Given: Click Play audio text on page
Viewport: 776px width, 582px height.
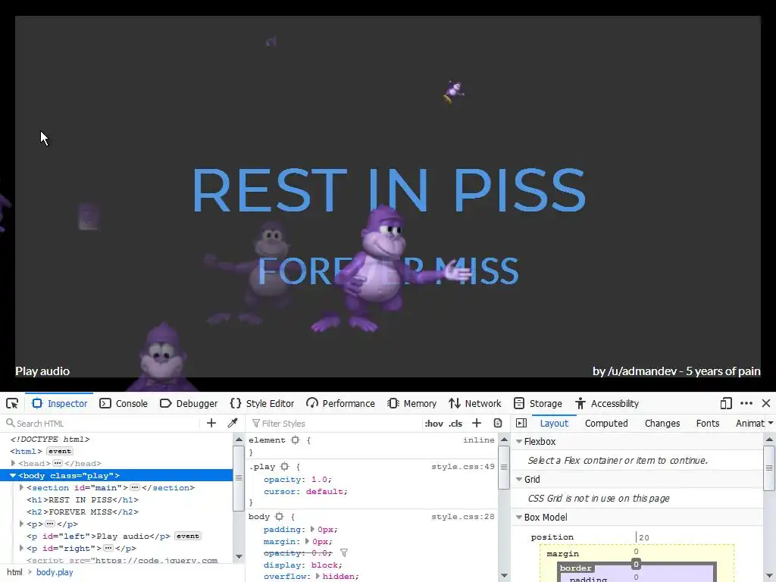Looking at the screenshot, I should click(x=42, y=371).
